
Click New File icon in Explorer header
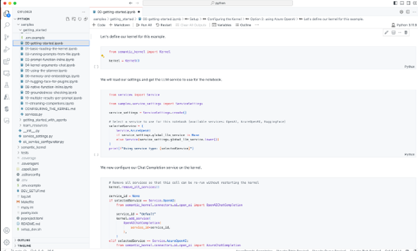tap(68, 19)
